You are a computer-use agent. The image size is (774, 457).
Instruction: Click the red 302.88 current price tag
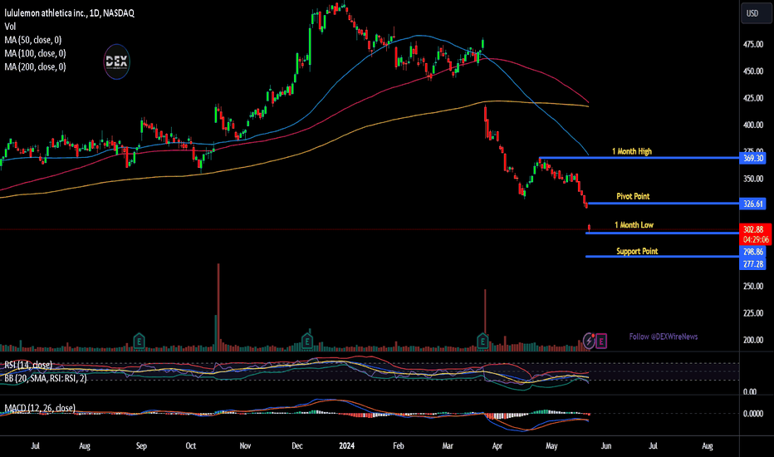tap(754, 229)
